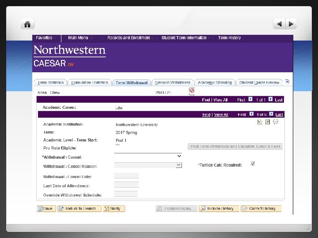Click Find link in upper purple bar

point(206,100)
